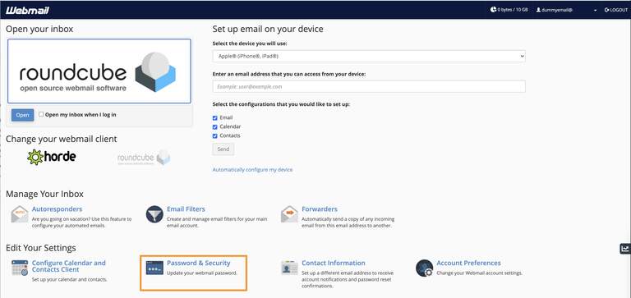The width and height of the screenshot is (631, 298).
Task: Enable Open my inbox when I log in
Action: click(x=41, y=114)
